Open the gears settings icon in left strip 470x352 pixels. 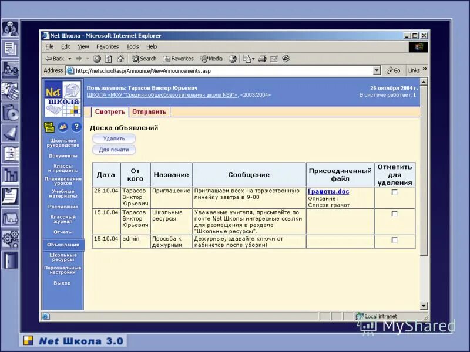coord(10,239)
